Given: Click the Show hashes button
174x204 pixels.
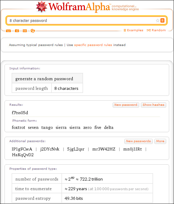Looking at the screenshot, I should tap(154, 105).
